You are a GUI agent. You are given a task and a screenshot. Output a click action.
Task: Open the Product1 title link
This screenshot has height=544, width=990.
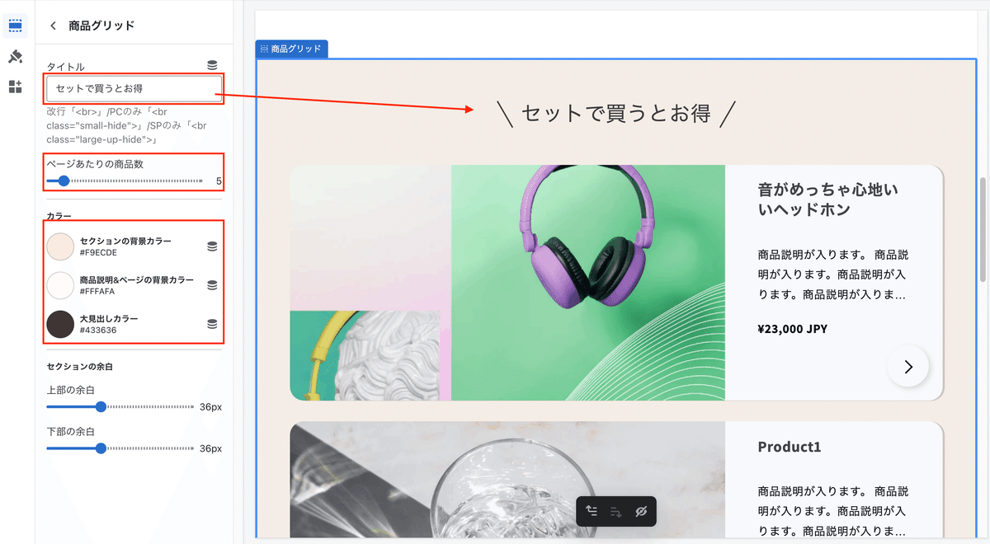pos(790,447)
